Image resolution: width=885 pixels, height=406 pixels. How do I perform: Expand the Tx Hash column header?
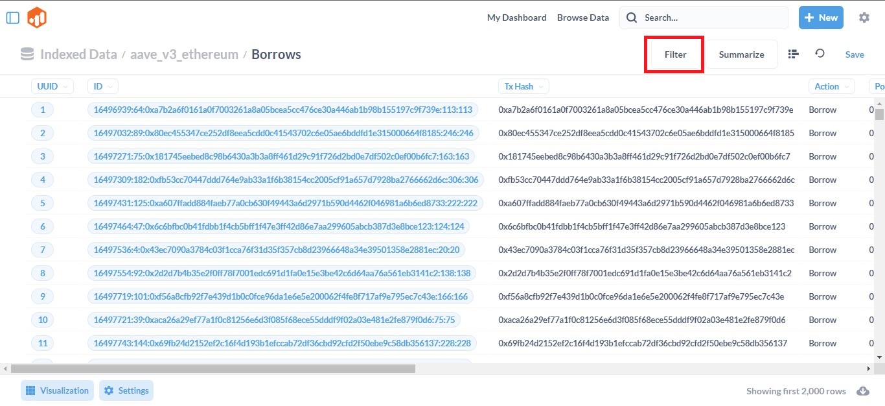[523, 86]
